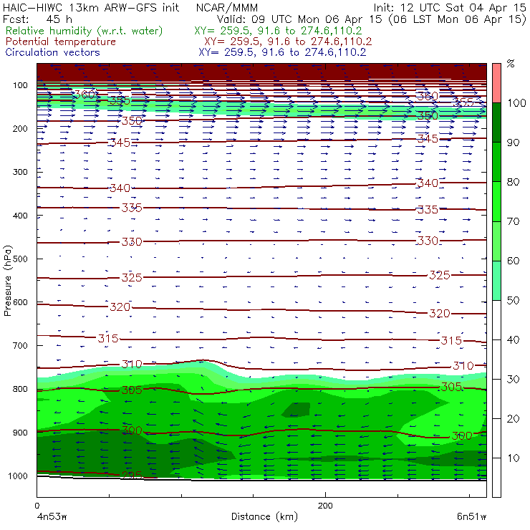
Task: Click the darkest green 90–100% colorbar segment
Action: click(x=496, y=122)
